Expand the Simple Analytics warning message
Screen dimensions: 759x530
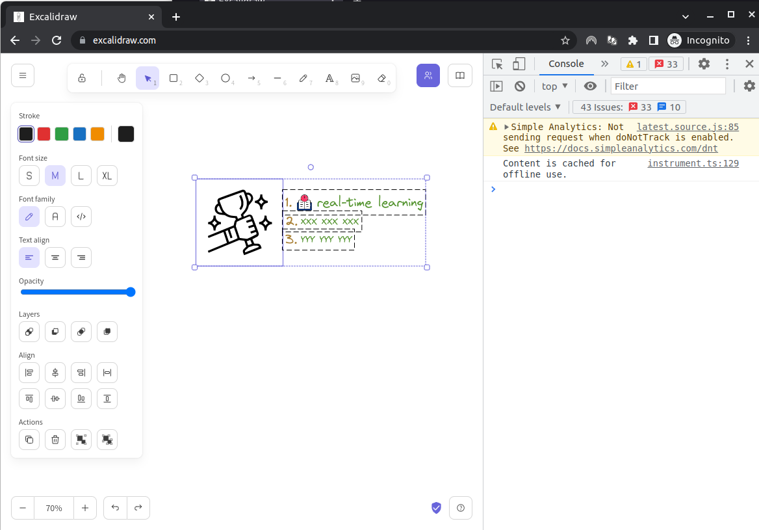point(505,127)
